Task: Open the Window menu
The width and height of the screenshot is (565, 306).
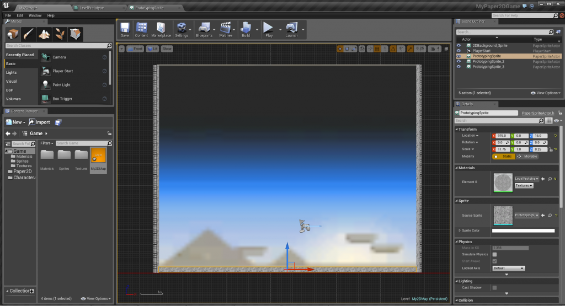Action: pyautogui.click(x=35, y=15)
